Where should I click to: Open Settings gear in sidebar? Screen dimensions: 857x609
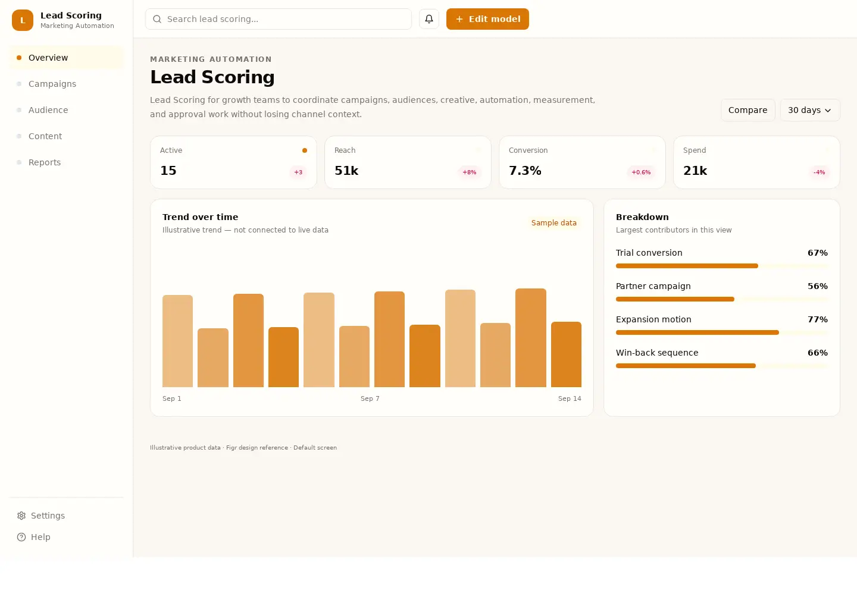[21, 516]
